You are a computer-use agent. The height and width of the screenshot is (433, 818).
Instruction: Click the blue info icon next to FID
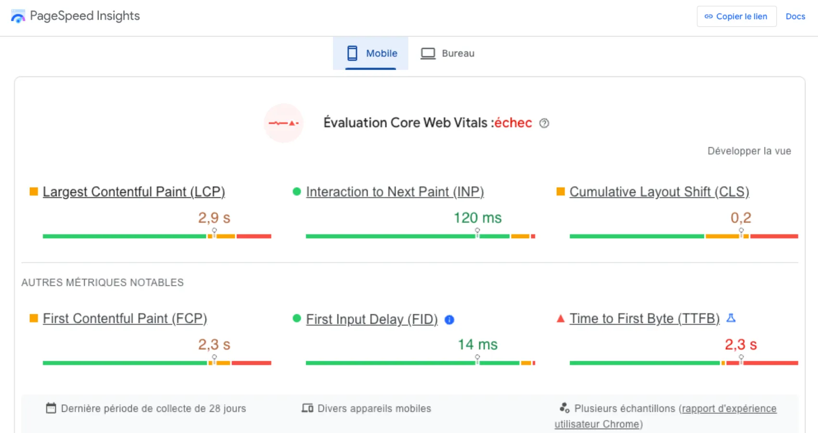449,319
